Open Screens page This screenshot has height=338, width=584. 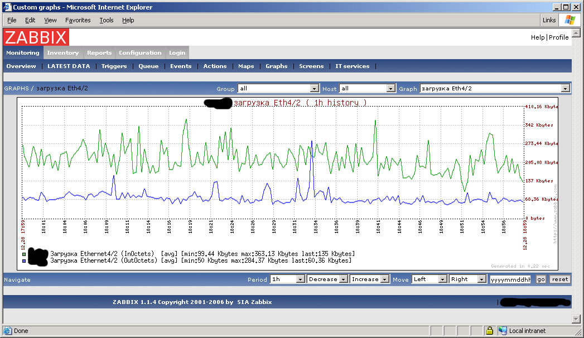click(x=311, y=66)
